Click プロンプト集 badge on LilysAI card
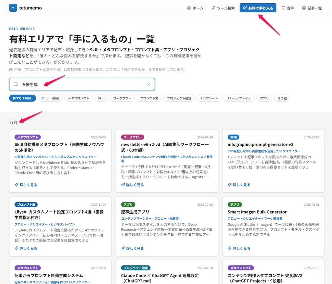The height and width of the screenshot is (284, 332). [x=26, y=204]
